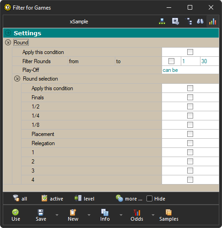Open the search settings magnifier icon
Viewport: 222px width, 228px height.
point(175,22)
